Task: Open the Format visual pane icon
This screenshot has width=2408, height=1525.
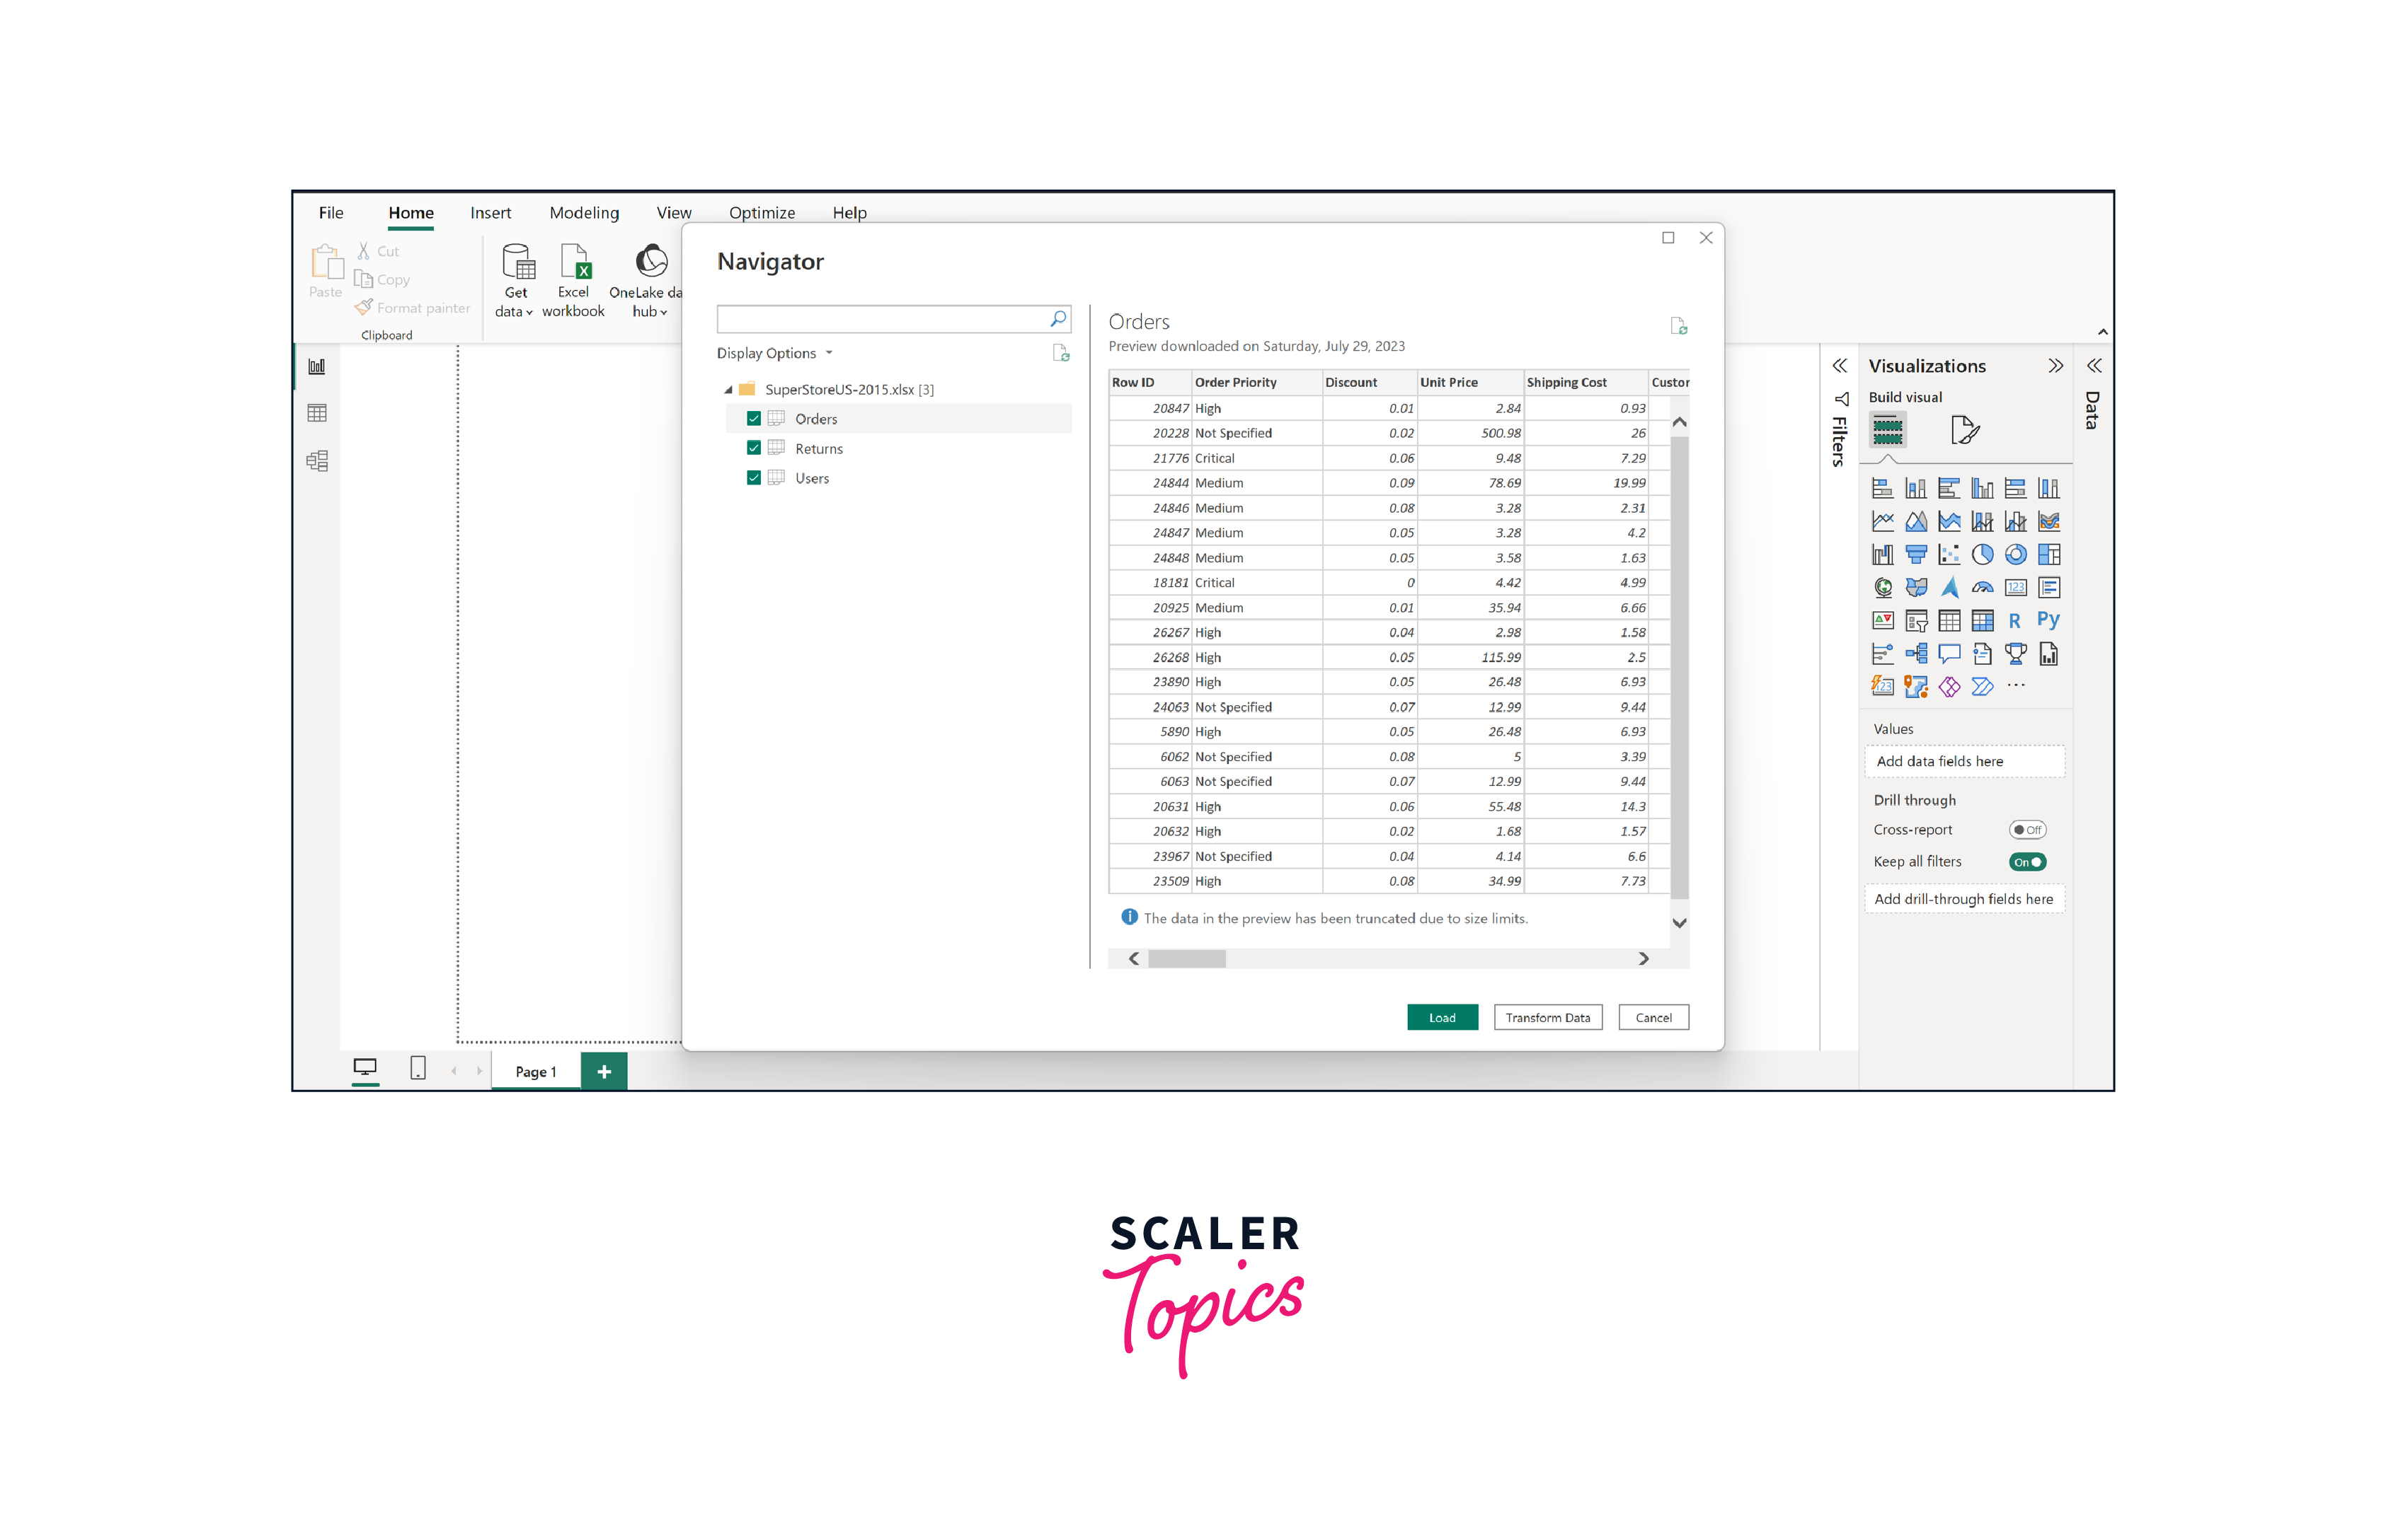Action: [1964, 430]
